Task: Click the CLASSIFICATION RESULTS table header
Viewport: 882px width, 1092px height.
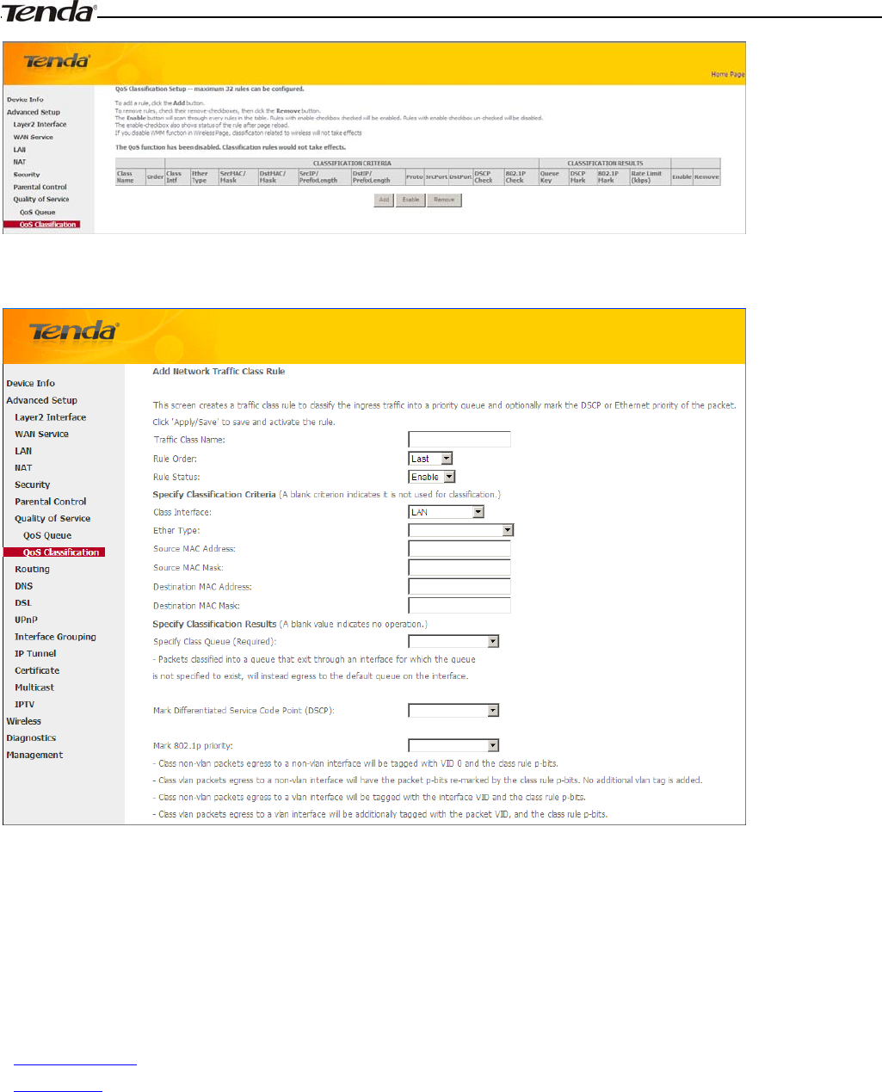Action: pos(605,163)
